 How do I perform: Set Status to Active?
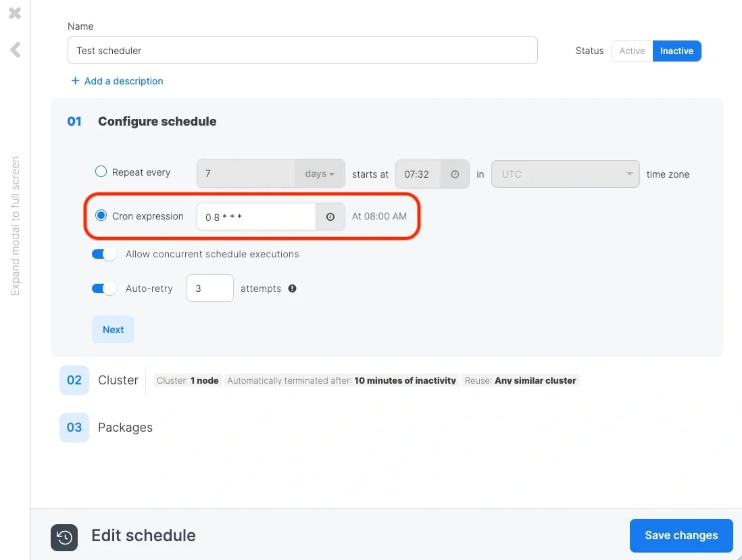point(632,51)
